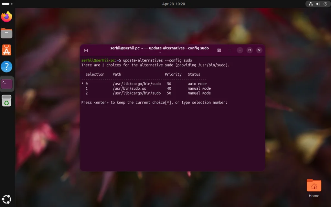Open Firefox from the dock
The height and width of the screenshot is (207, 331).
(6, 17)
